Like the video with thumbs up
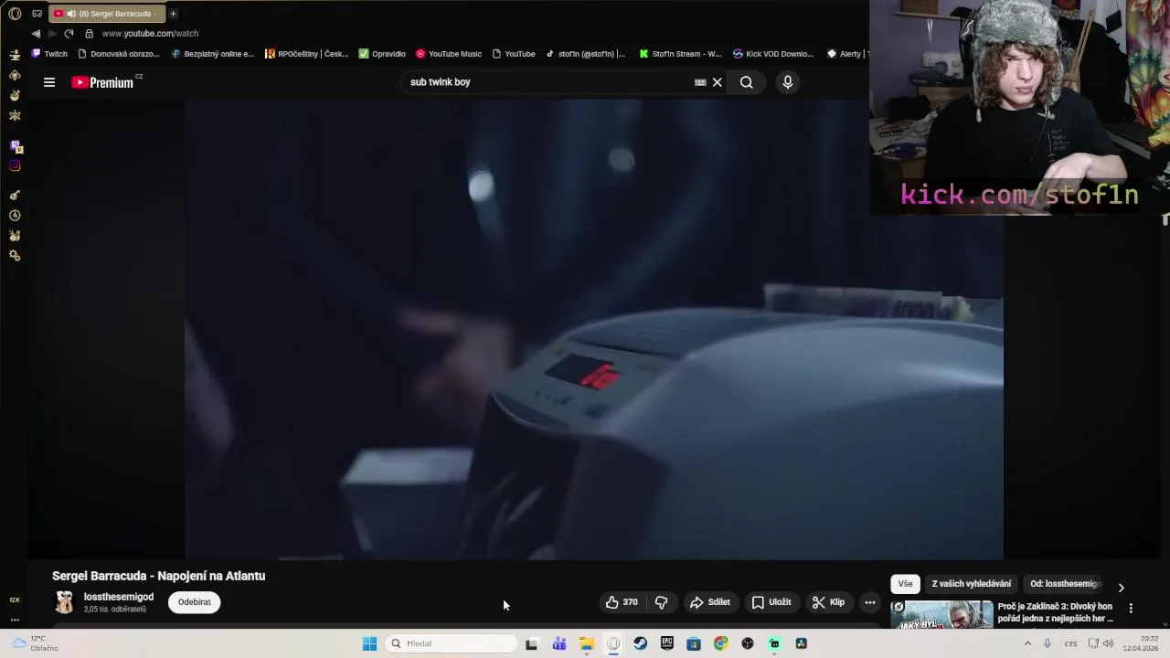This screenshot has width=1170, height=658. click(x=622, y=602)
